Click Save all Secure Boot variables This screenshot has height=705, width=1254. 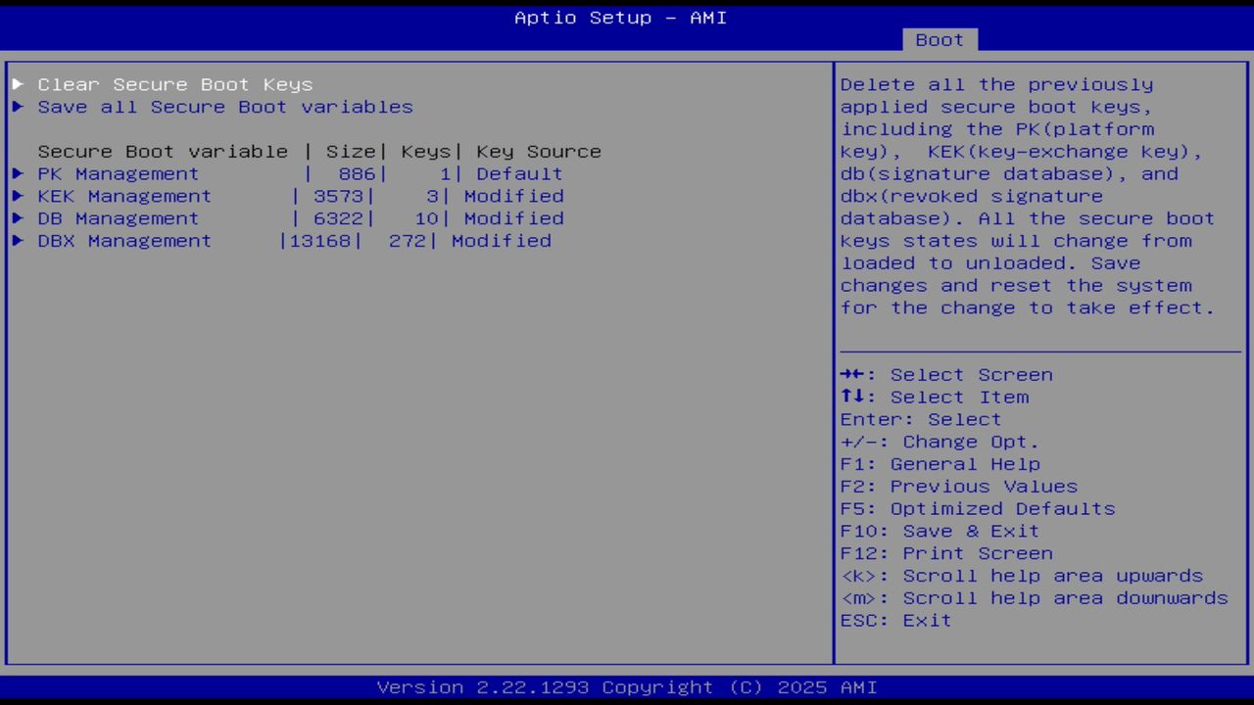(225, 107)
